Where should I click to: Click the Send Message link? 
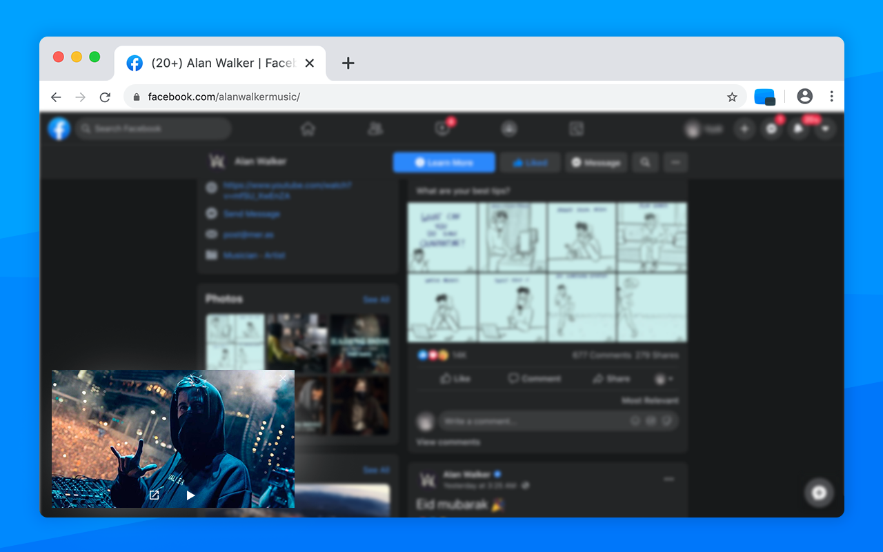click(252, 214)
